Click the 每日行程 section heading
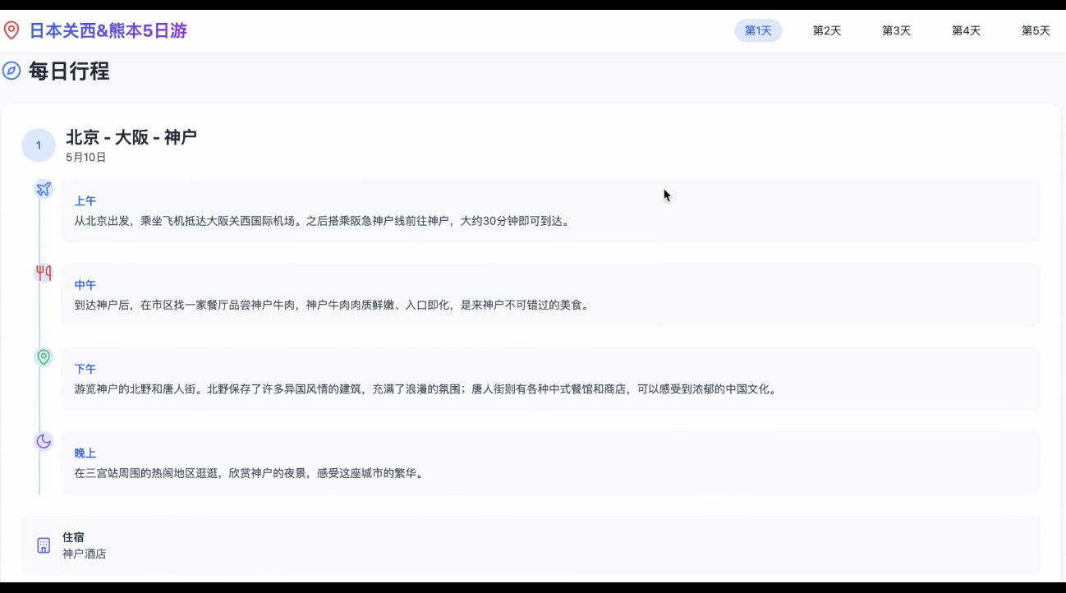 [69, 71]
